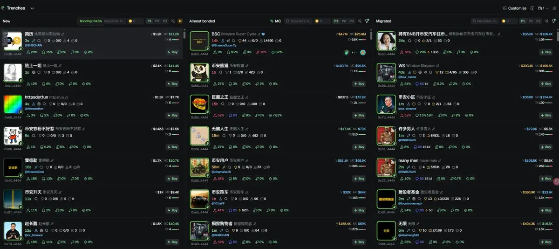This screenshot has width=559, height=249.
Task: Open the @httpsdotfun twitter link
Action: click(x=34, y=108)
